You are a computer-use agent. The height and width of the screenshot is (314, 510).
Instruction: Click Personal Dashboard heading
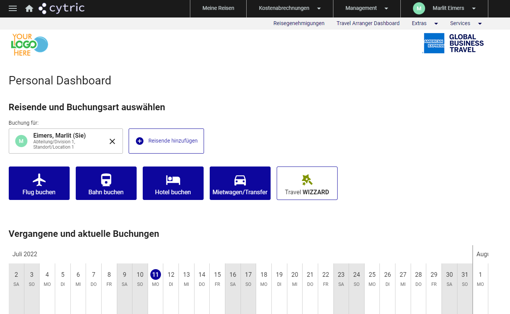[x=60, y=81]
